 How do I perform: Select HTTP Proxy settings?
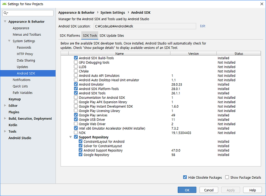pyautogui.click(x=25, y=54)
